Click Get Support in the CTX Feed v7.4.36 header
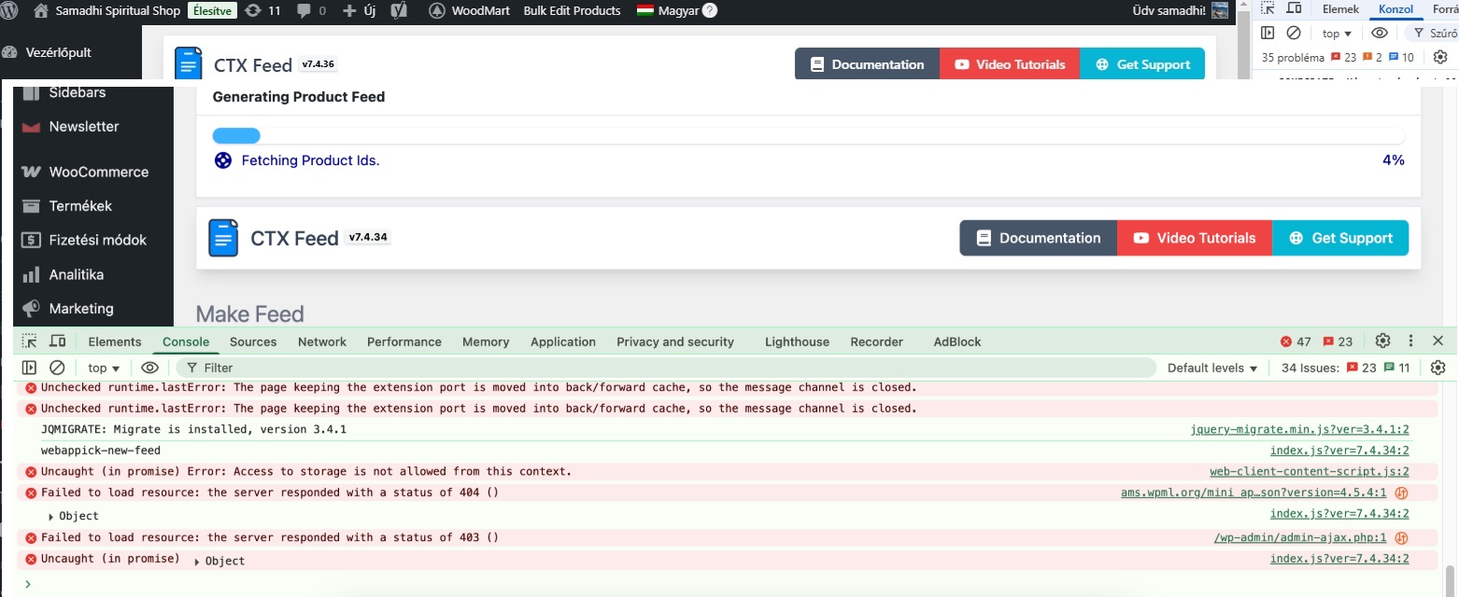This screenshot has width=1459, height=597. click(1142, 64)
